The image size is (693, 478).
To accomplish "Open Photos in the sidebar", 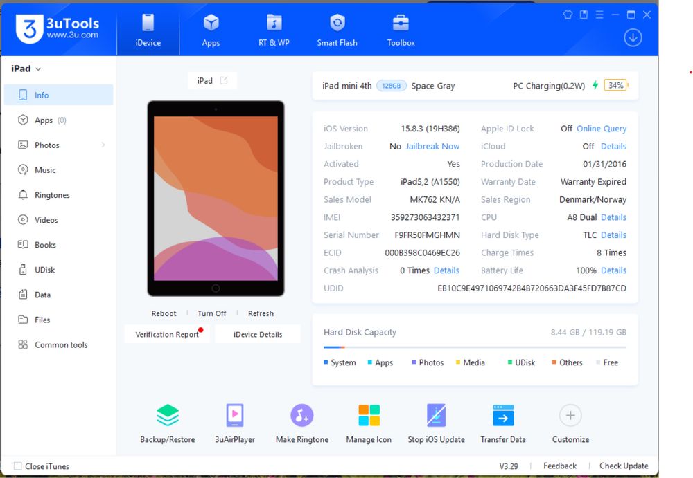I will click(58, 145).
